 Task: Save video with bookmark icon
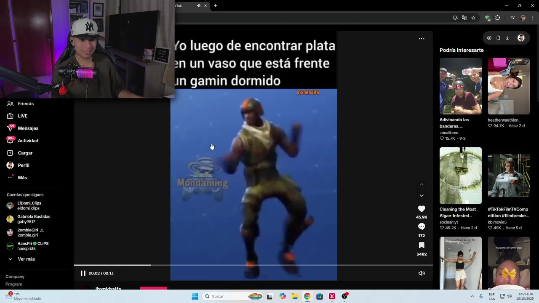tap(422, 245)
